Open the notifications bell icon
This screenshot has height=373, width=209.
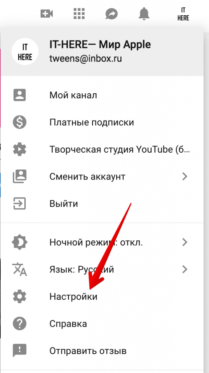[x=144, y=13]
